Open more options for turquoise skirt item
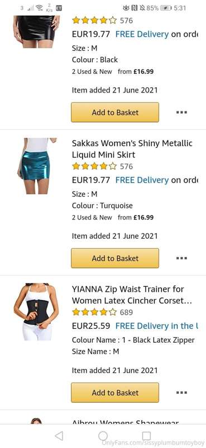206x448 pixels. 181,258
